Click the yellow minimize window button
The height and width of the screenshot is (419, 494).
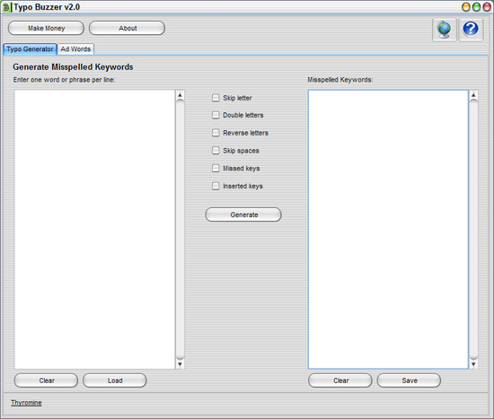466,7
